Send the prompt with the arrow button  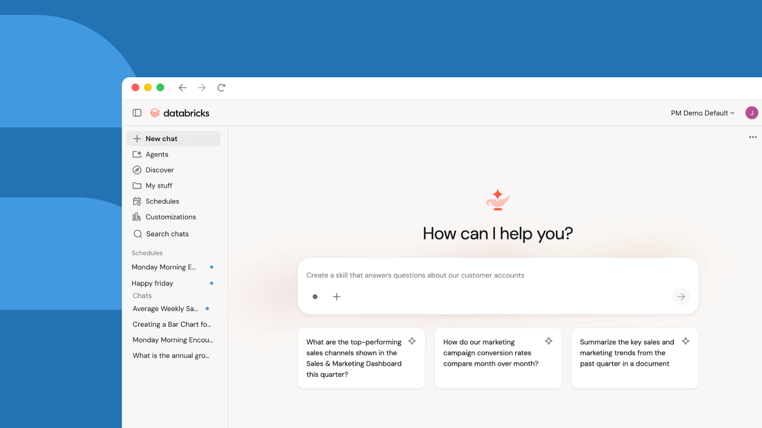coord(681,297)
